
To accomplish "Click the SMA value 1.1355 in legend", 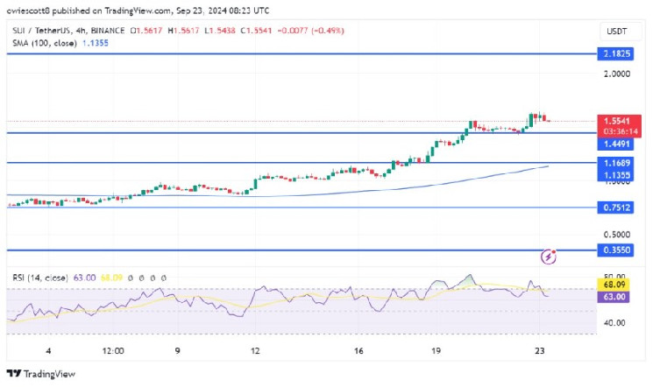I will tap(96, 43).
